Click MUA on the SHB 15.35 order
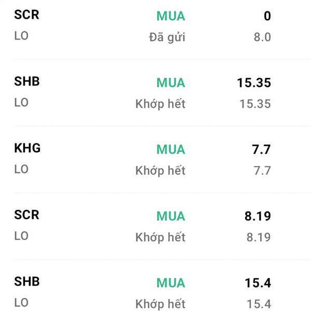Image resolution: width=311 pixels, height=311 pixels. pyautogui.click(x=171, y=82)
